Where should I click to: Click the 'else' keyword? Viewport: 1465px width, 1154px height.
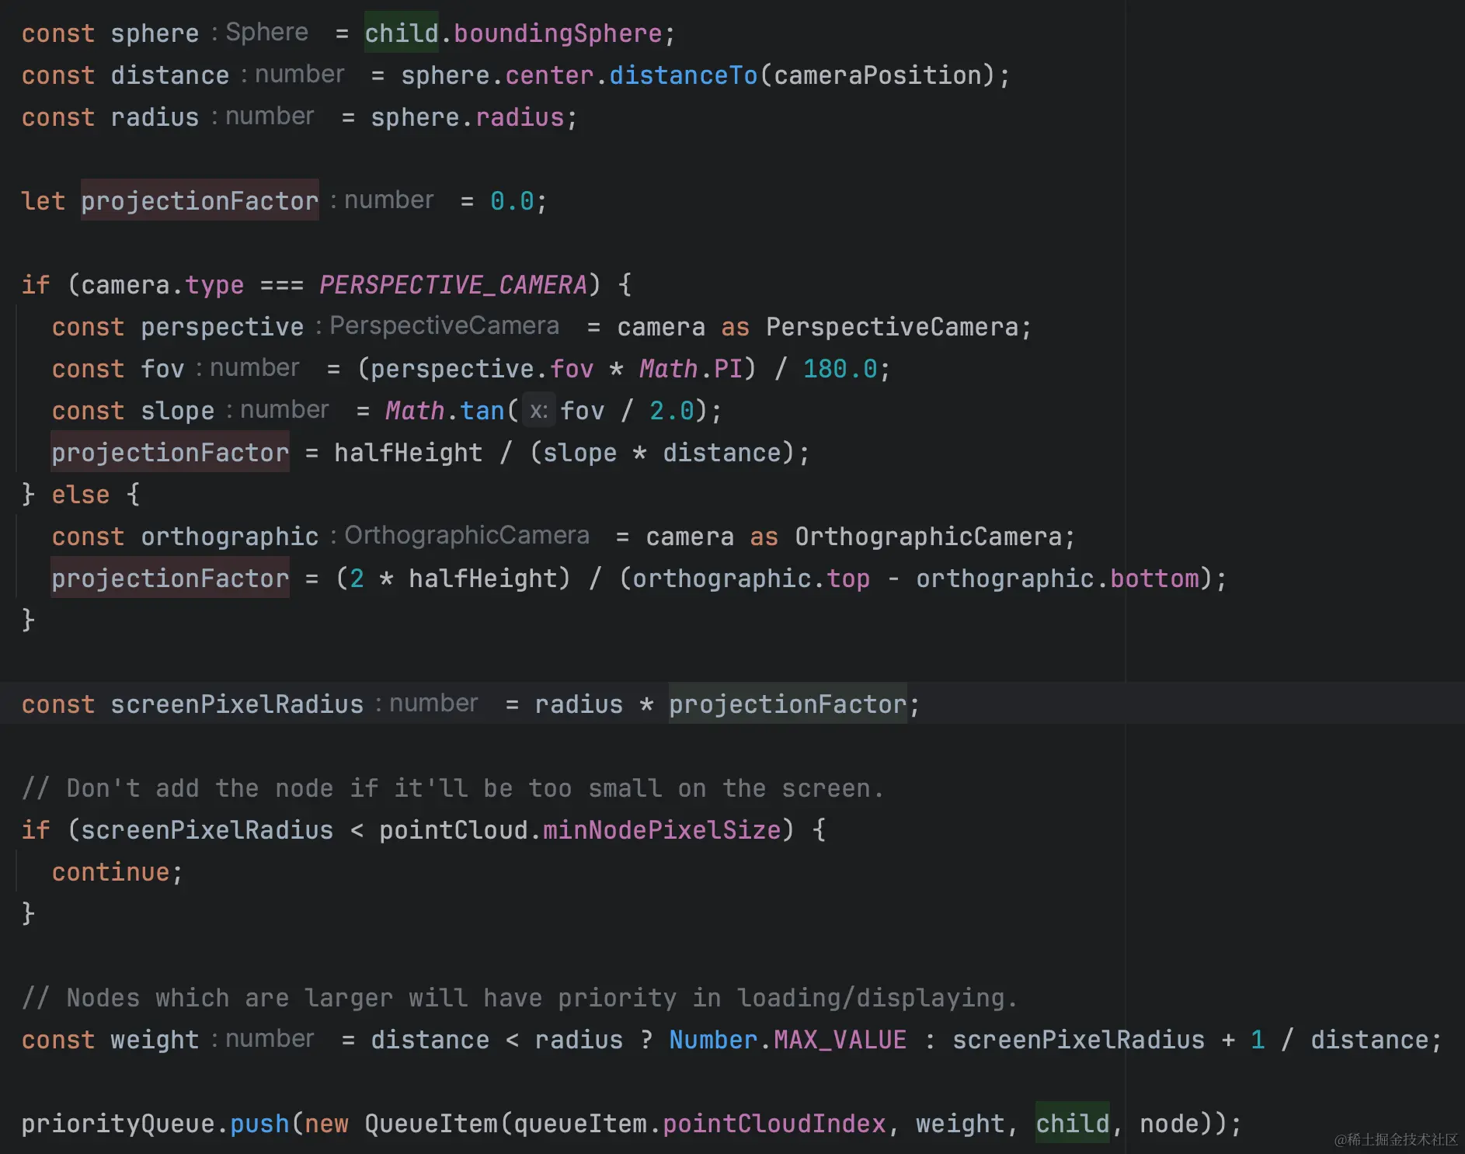click(81, 495)
